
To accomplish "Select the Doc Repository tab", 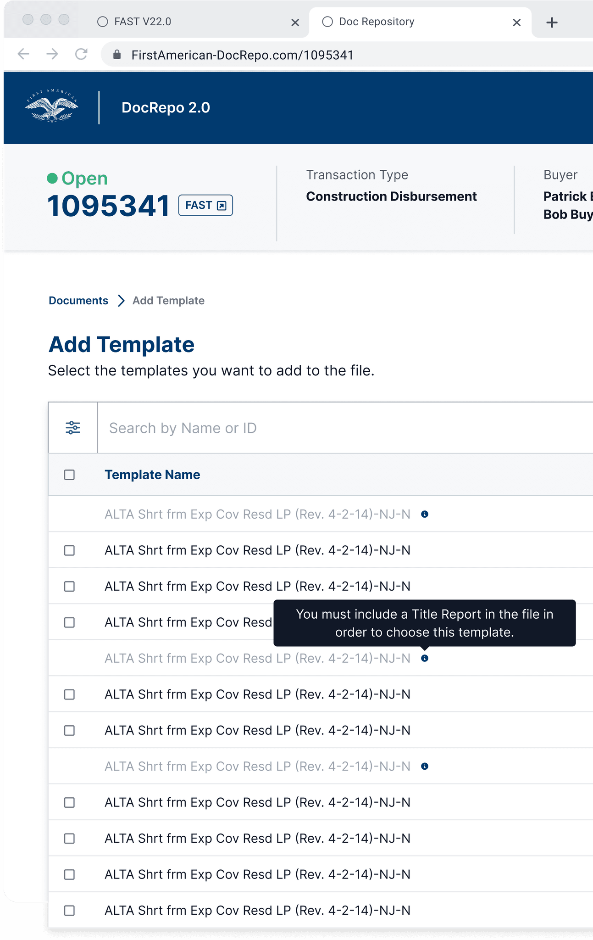I will (x=420, y=22).
